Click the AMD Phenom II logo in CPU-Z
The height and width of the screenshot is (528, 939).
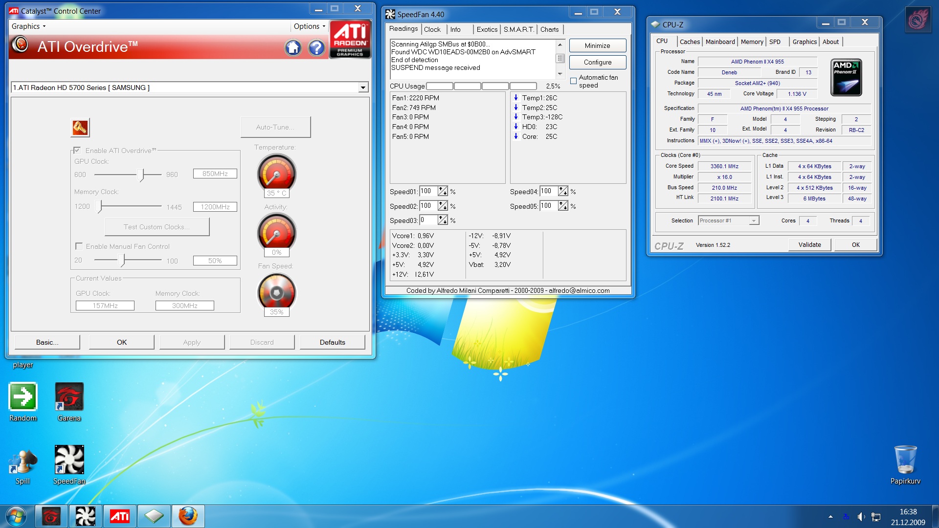point(846,77)
